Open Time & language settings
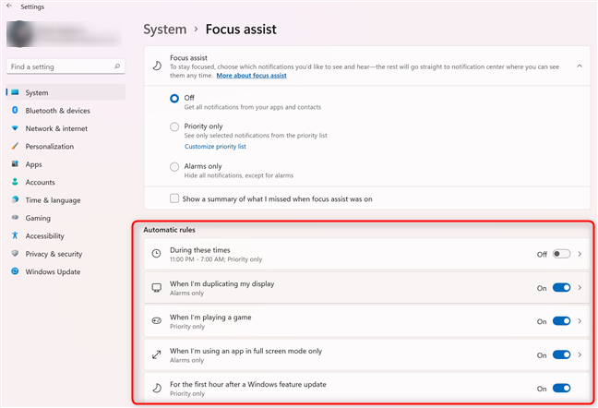Viewport: 598px width, 408px height. point(66,199)
